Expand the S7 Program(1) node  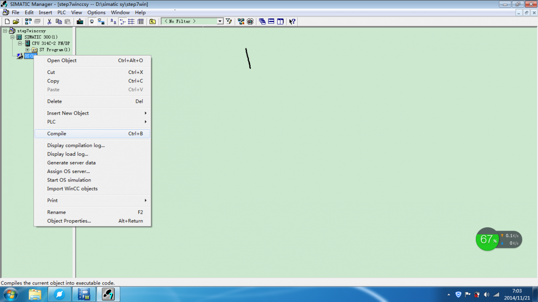click(27, 50)
